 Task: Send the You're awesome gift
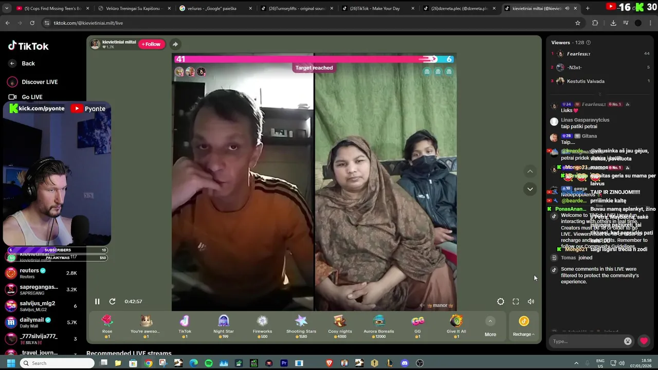[x=146, y=326]
